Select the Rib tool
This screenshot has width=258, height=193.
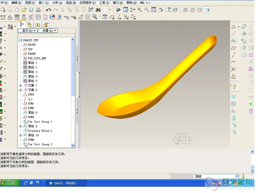pos(233,111)
